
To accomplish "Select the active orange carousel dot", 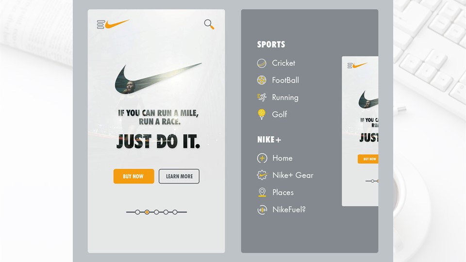I will [x=147, y=212].
